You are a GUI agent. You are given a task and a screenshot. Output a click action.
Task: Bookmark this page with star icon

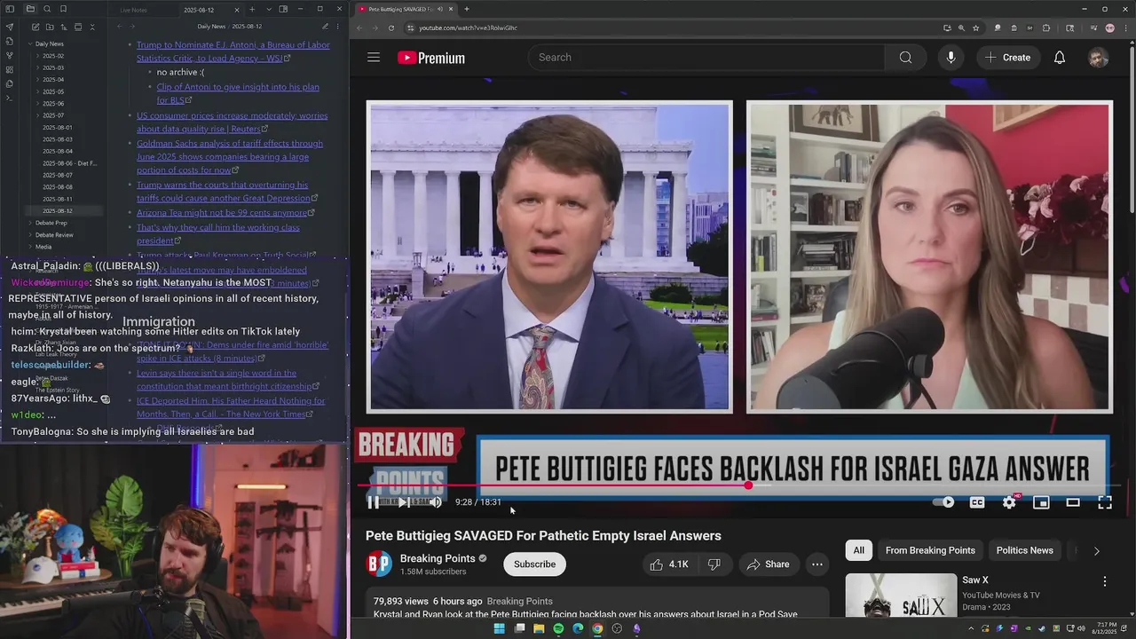[x=975, y=28]
